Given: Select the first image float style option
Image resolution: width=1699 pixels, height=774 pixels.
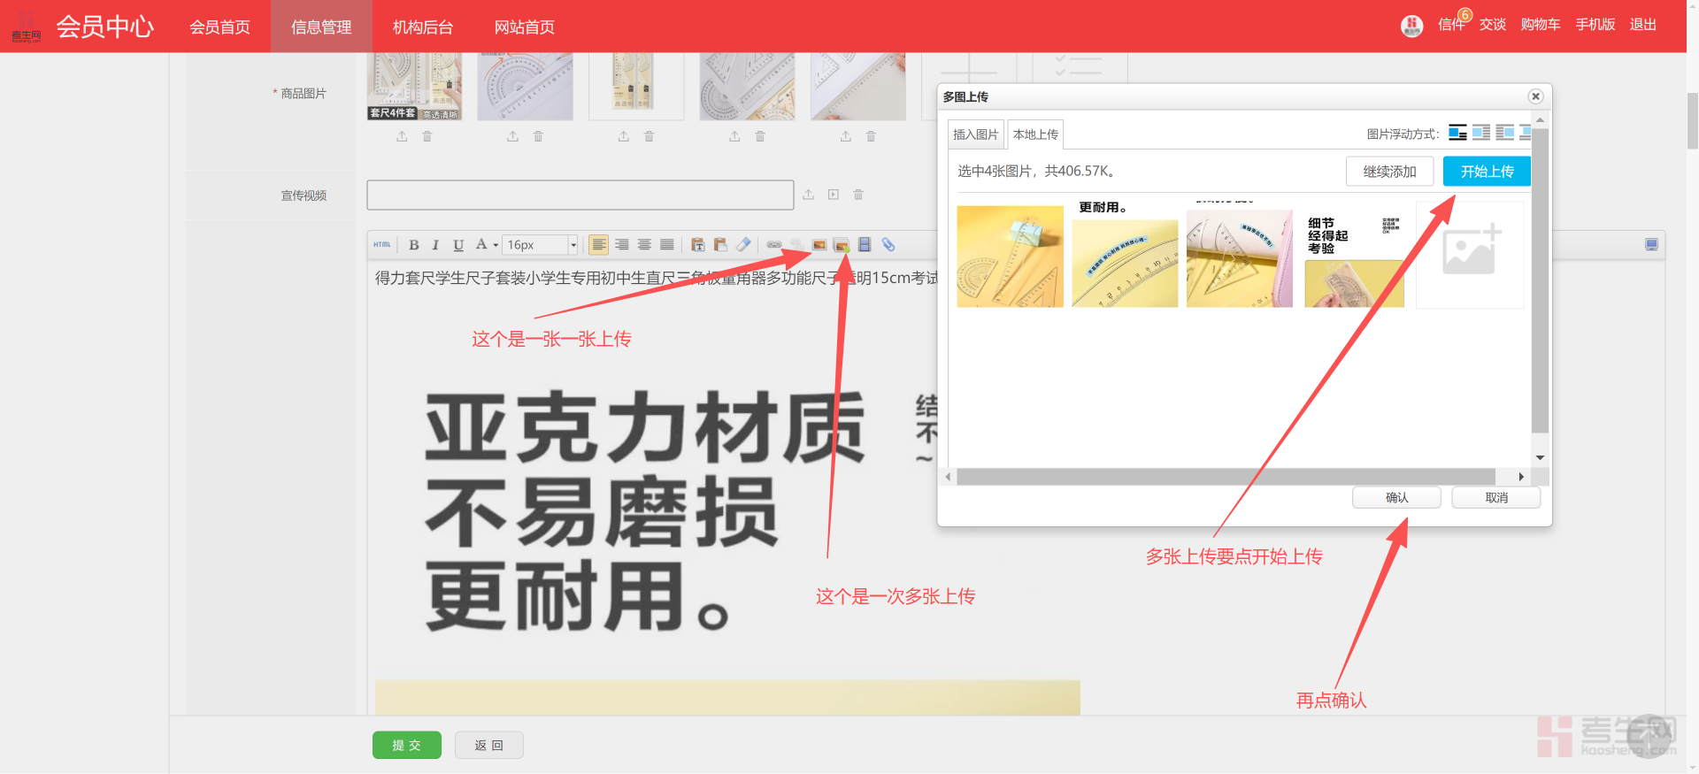Looking at the screenshot, I should (1457, 134).
